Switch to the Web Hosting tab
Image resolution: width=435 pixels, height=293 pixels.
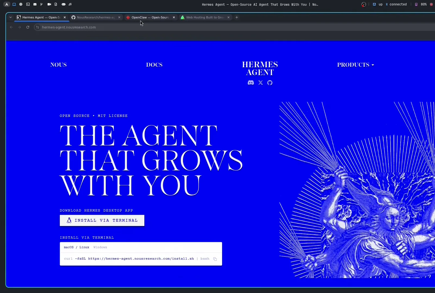coord(205,17)
